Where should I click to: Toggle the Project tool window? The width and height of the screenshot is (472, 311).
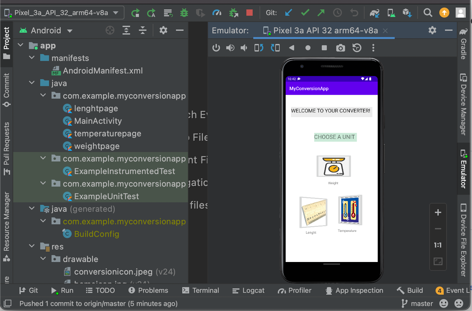point(6,42)
